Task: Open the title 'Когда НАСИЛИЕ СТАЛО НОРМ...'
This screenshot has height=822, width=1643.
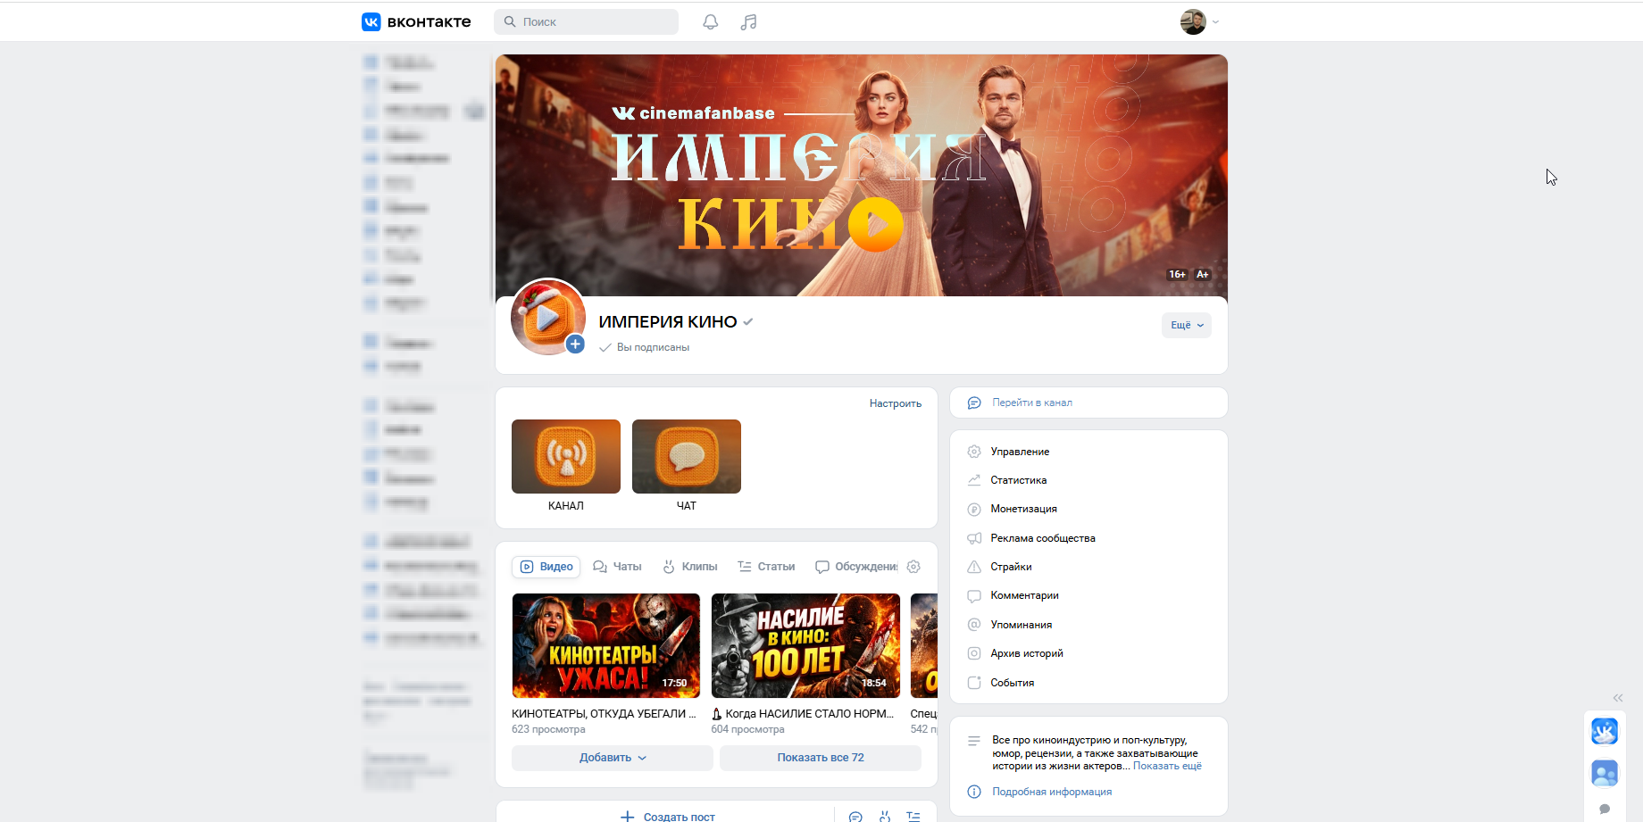Action: click(x=803, y=714)
